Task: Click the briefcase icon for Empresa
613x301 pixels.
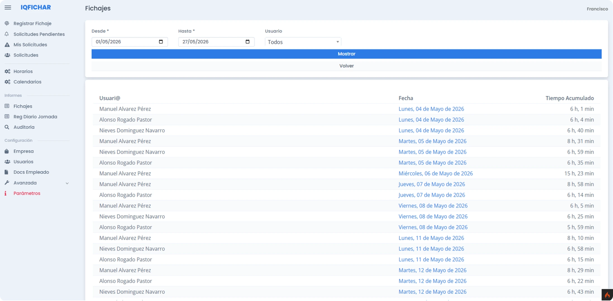Action: pos(7,151)
